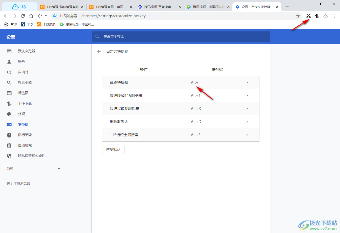Close the 115管理_群体管理系统 tab

tap(83, 7)
